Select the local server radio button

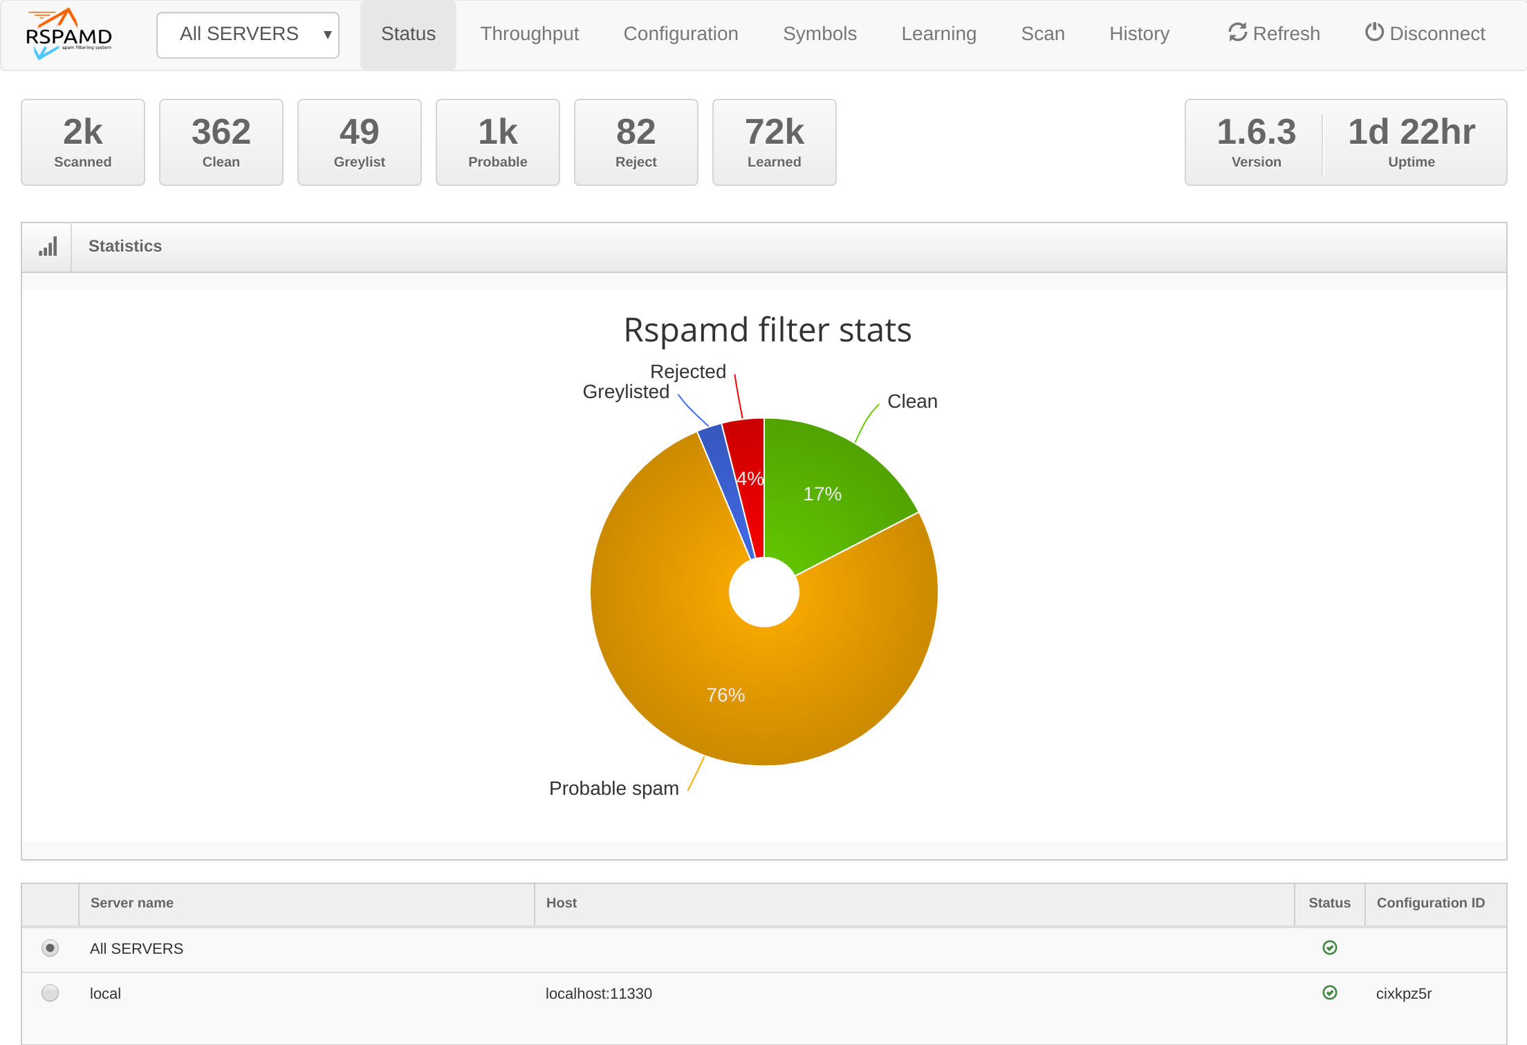(x=50, y=992)
